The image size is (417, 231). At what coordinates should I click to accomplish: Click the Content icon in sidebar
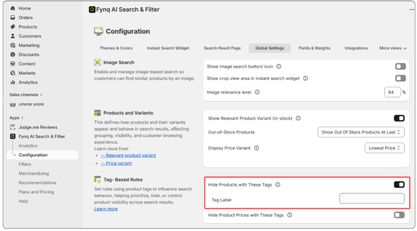[x=13, y=64]
